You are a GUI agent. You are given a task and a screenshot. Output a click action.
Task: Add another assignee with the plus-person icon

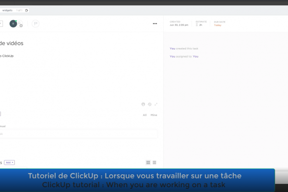[20, 24]
